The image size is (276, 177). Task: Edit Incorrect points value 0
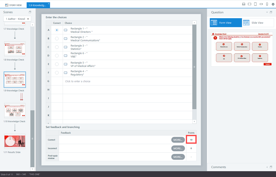coord(191,148)
